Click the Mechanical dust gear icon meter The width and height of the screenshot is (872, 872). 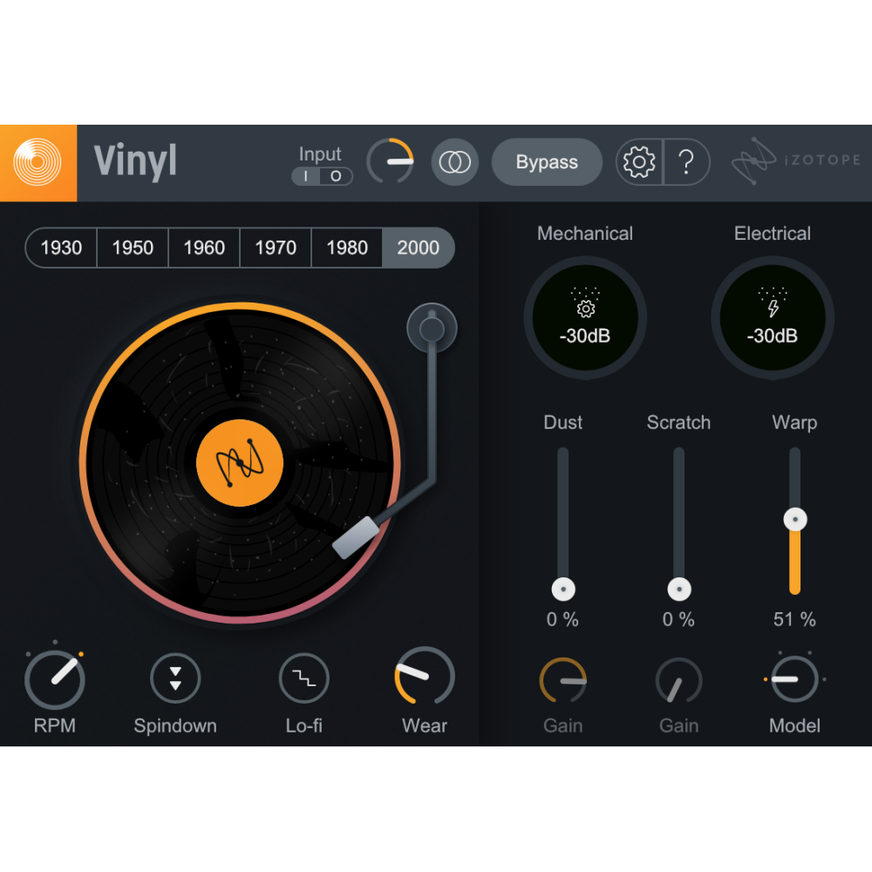[x=584, y=317]
